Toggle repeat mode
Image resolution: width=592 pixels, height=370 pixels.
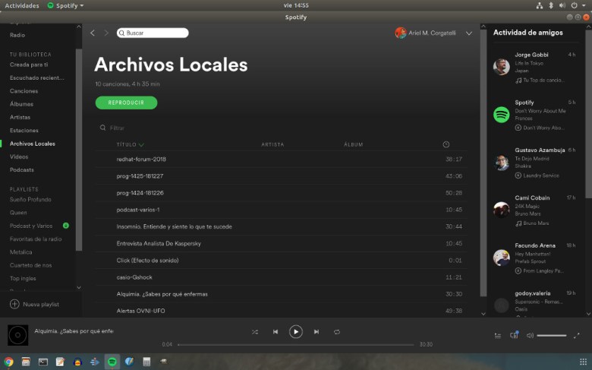click(x=337, y=332)
